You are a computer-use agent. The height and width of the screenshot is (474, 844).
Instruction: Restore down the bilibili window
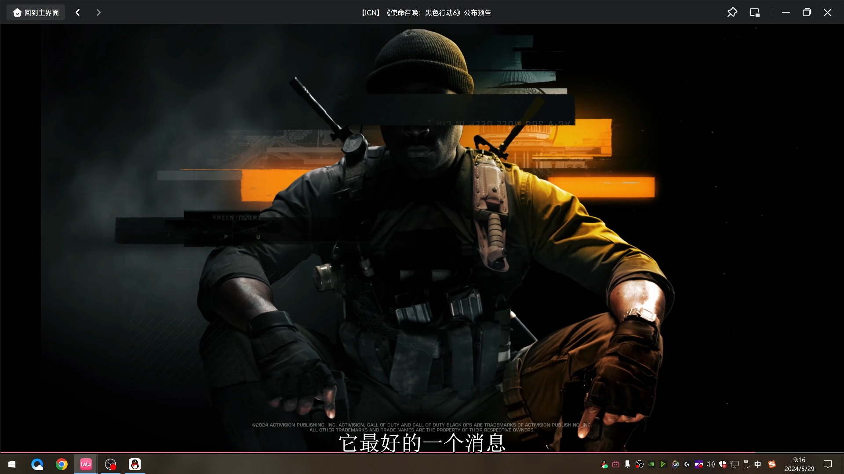click(x=807, y=12)
